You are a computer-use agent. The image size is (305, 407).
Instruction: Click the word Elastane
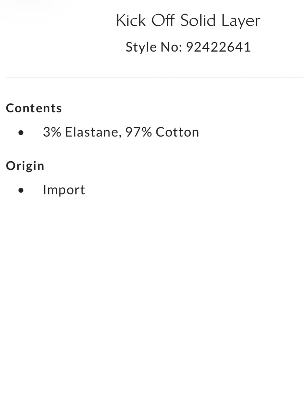click(x=91, y=132)
